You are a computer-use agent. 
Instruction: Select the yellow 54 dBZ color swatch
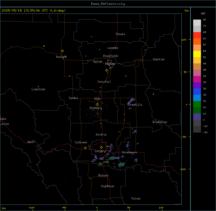tap(197, 54)
